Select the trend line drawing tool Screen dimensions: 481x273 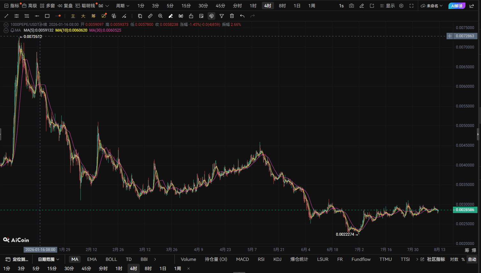(6, 16)
